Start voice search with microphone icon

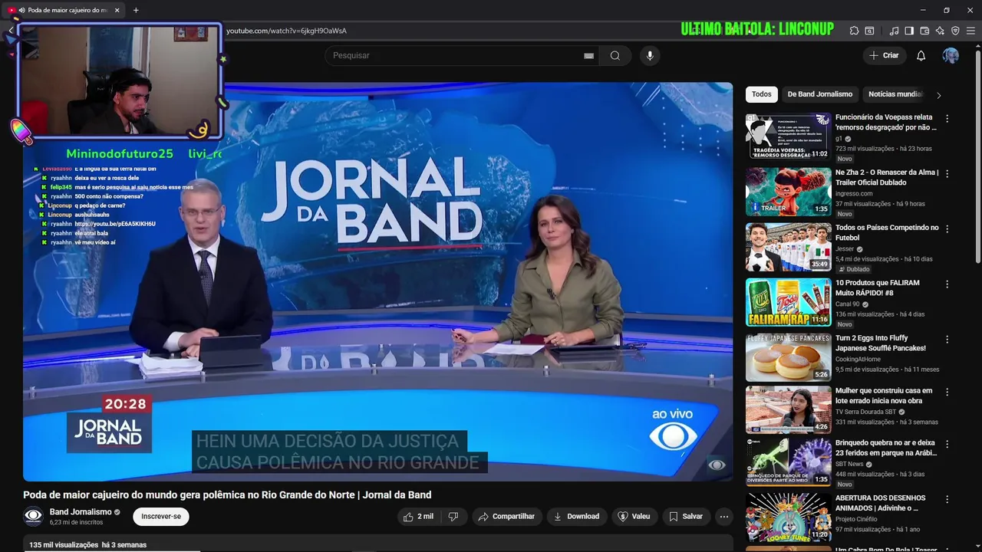[x=650, y=55]
